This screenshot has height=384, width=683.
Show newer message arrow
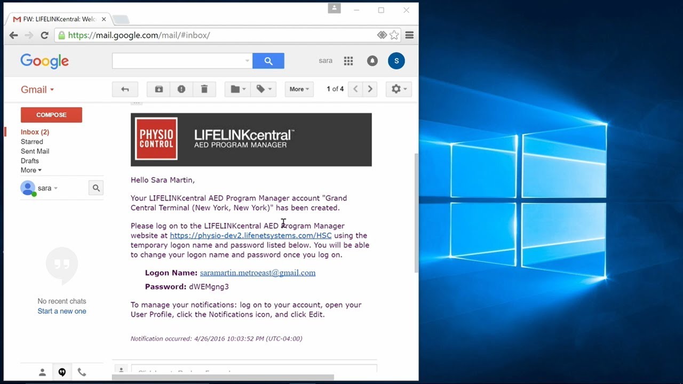pos(355,89)
